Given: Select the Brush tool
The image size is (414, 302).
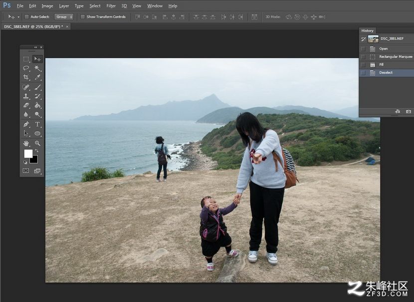Looking at the screenshot, I should coord(37,87).
